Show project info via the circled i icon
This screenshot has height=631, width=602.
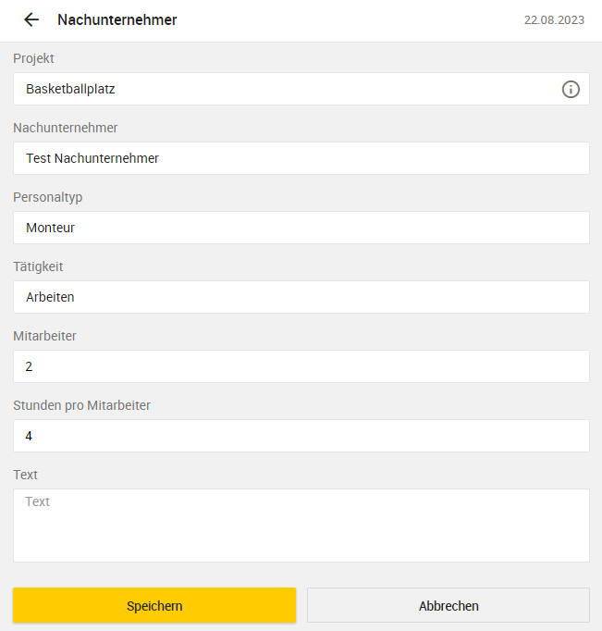pyautogui.click(x=571, y=90)
